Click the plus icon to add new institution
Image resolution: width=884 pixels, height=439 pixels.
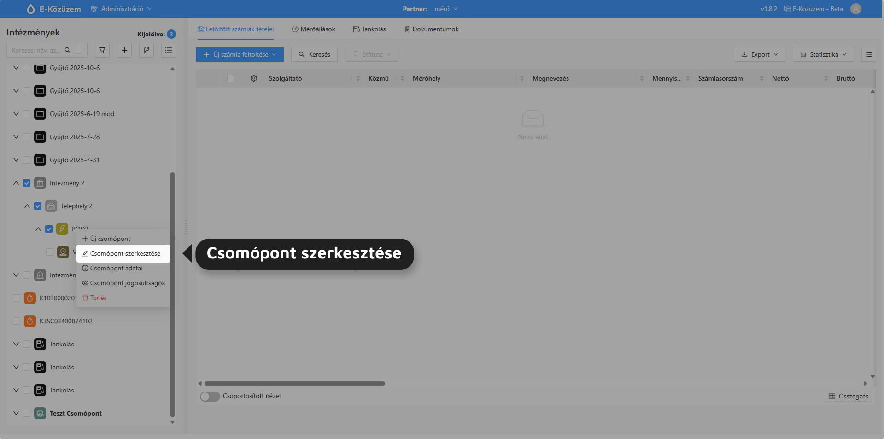(124, 50)
